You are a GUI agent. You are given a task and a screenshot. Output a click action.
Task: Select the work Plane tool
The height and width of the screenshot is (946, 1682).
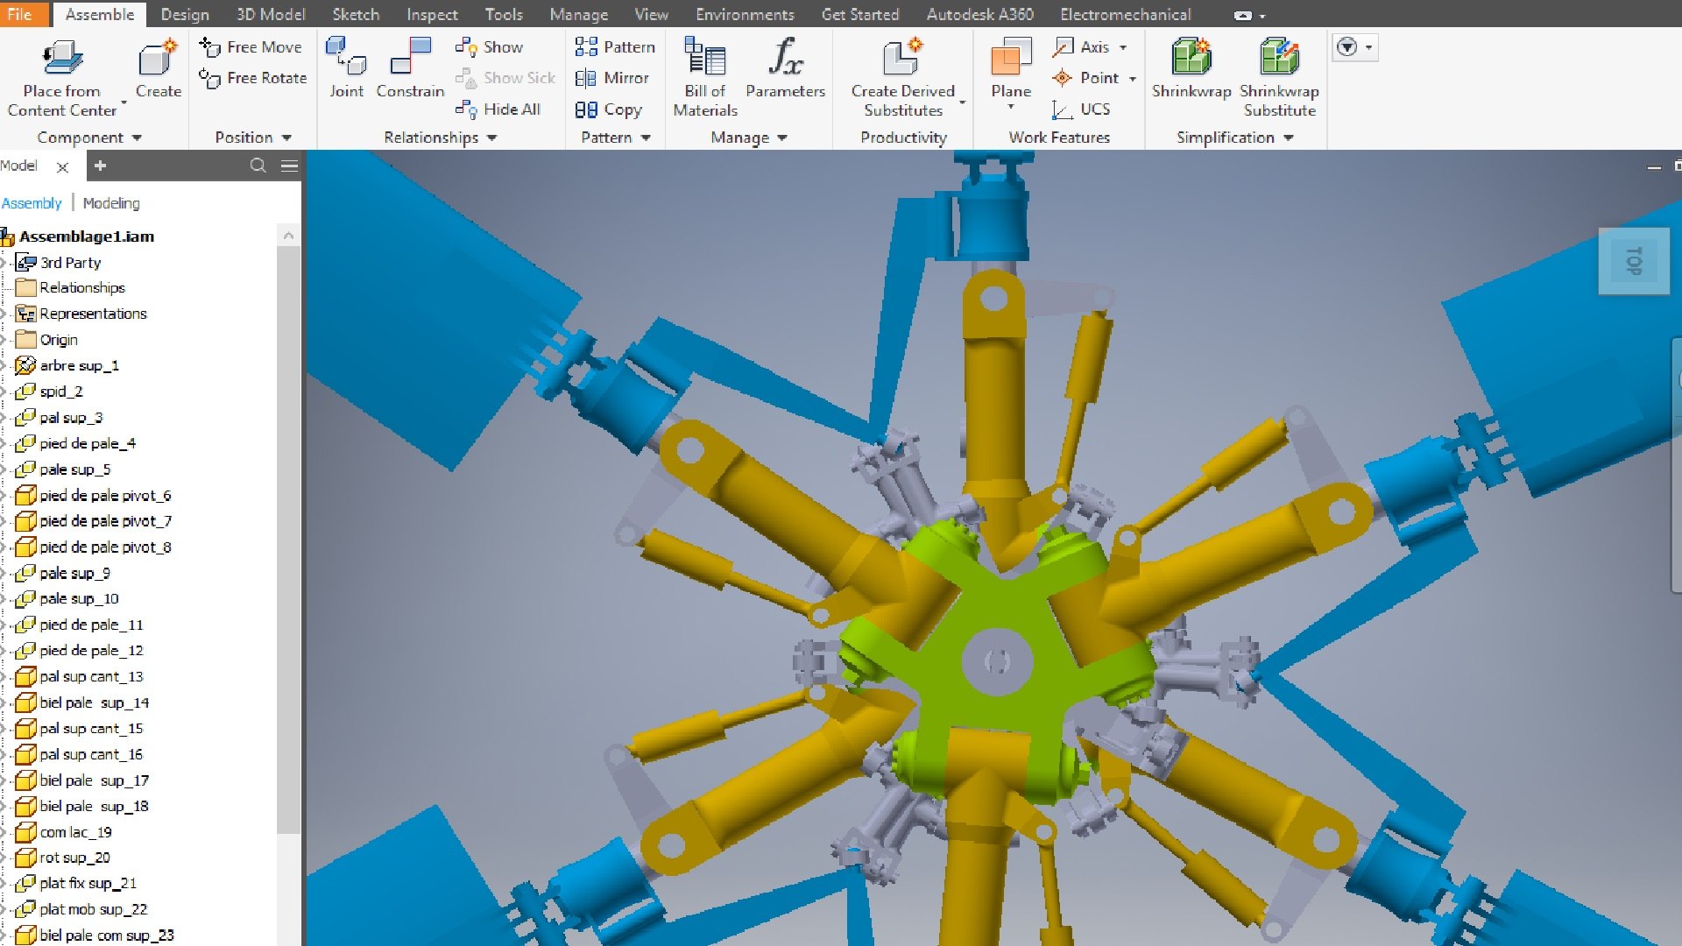[x=1011, y=72]
